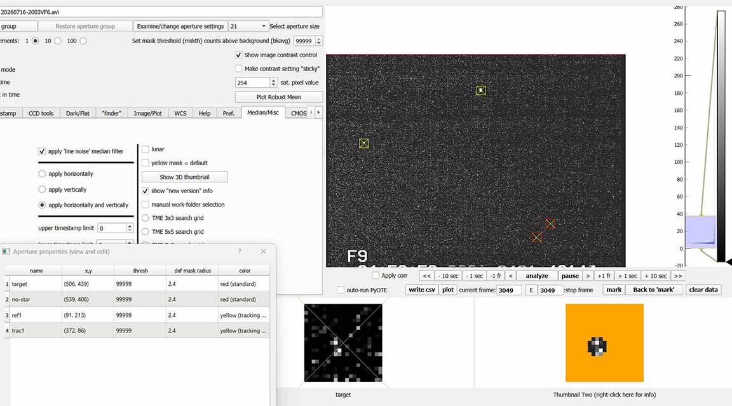Enable Make contrast setting "sticky"
The height and width of the screenshot is (406, 732).
click(238, 69)
